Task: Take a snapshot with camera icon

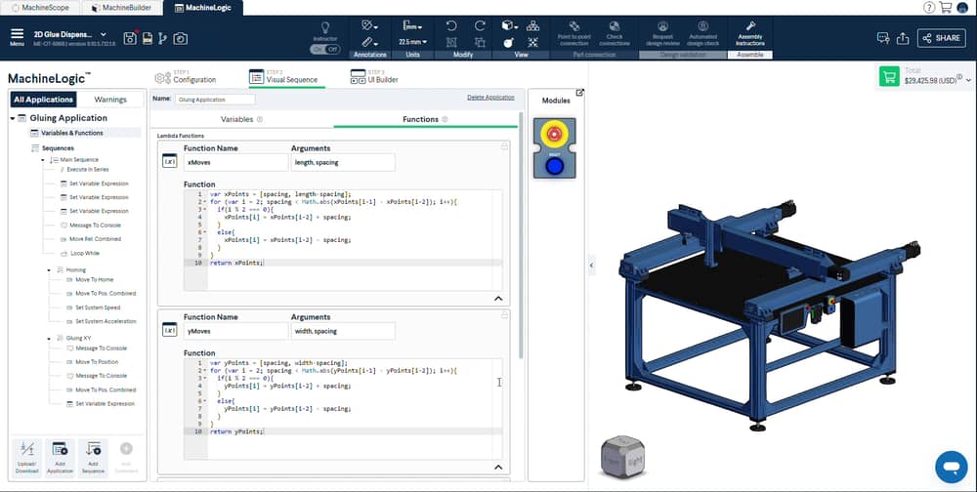Action: point(180,39)
